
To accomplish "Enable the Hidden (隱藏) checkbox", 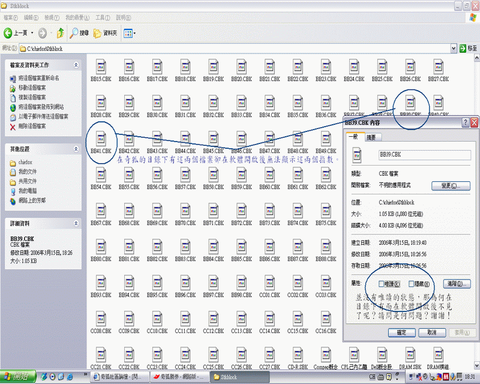I will click(411, 283).
